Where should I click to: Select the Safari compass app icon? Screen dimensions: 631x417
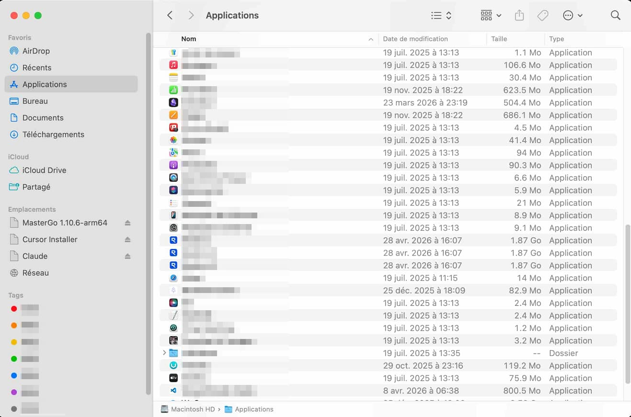[x=173, y=278]
